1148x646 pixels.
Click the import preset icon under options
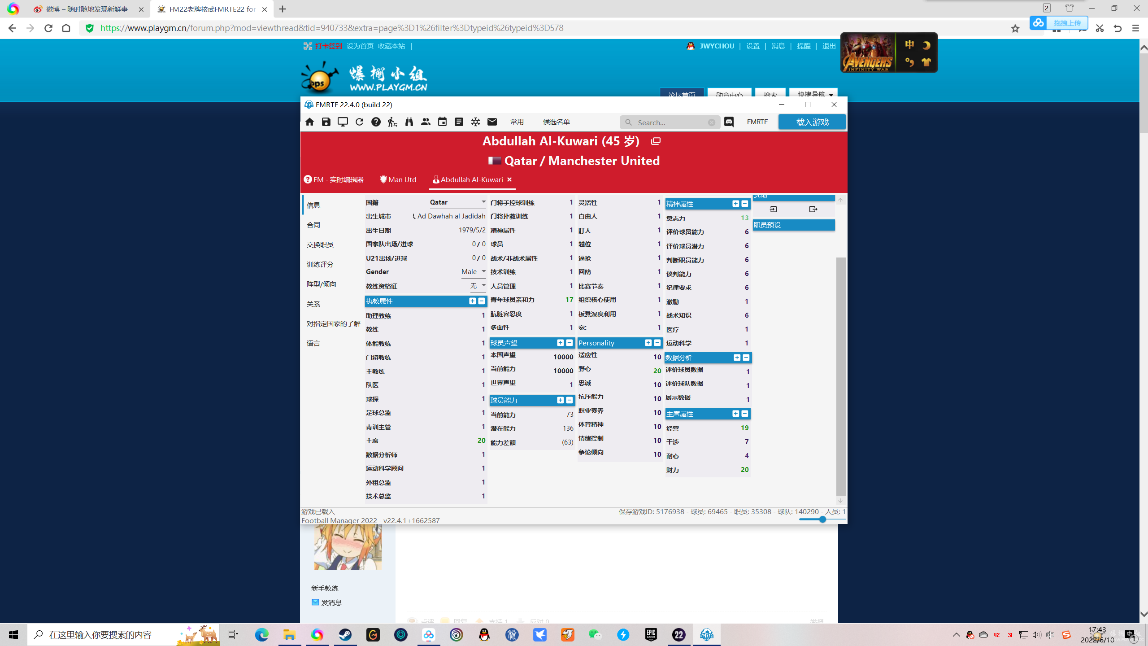click(x=773, y=209)
